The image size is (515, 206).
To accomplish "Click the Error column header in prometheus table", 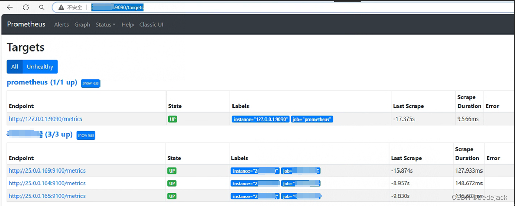I will 492,106.
